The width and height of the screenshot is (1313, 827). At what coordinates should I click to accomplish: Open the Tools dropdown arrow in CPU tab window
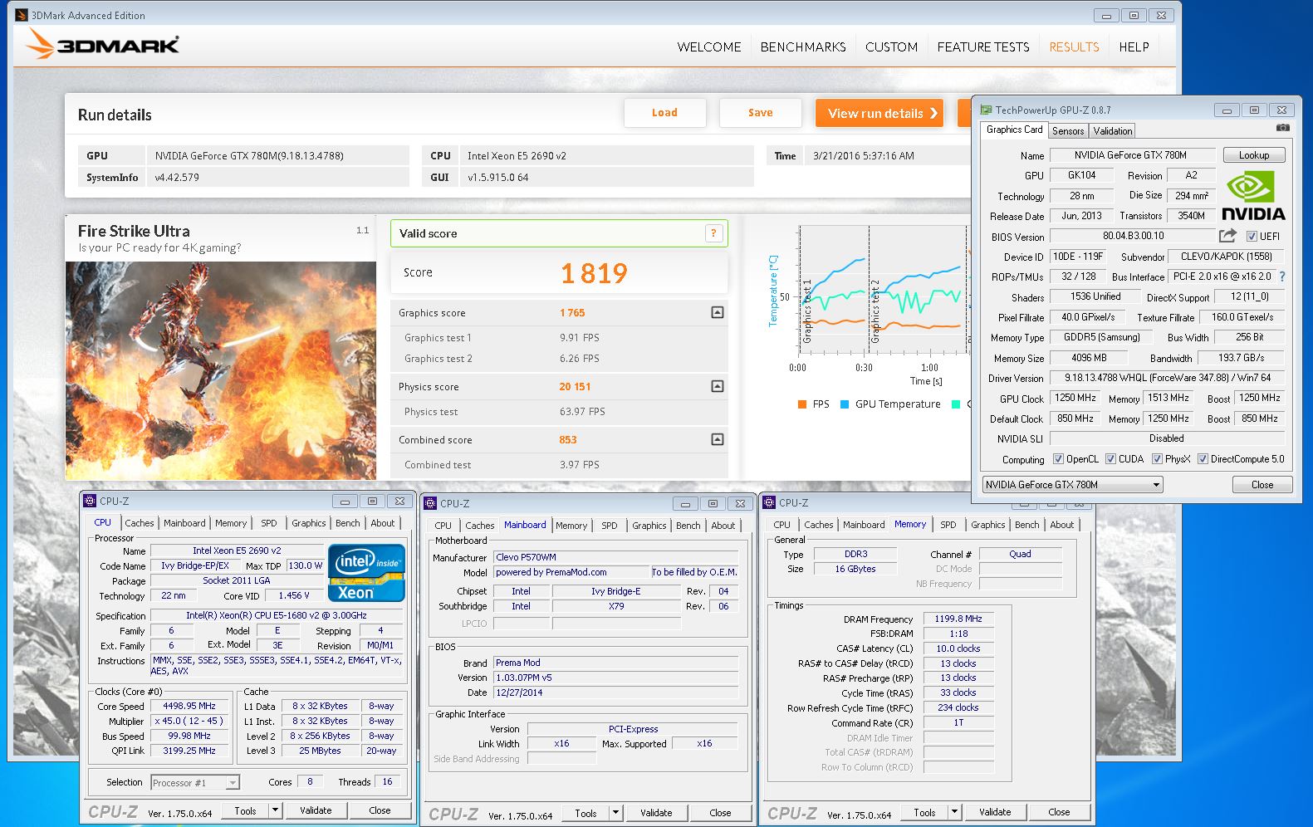click(276, 810)
